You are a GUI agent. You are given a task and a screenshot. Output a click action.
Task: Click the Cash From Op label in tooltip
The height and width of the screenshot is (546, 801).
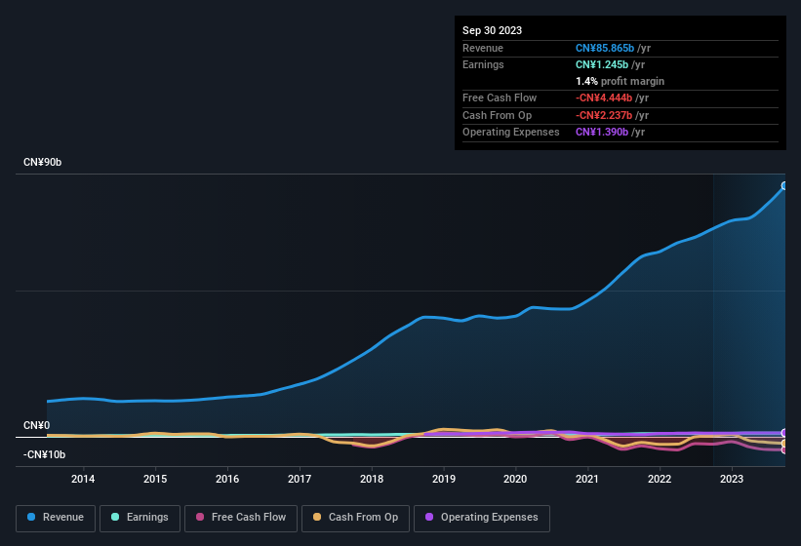(x=497, y=115)
